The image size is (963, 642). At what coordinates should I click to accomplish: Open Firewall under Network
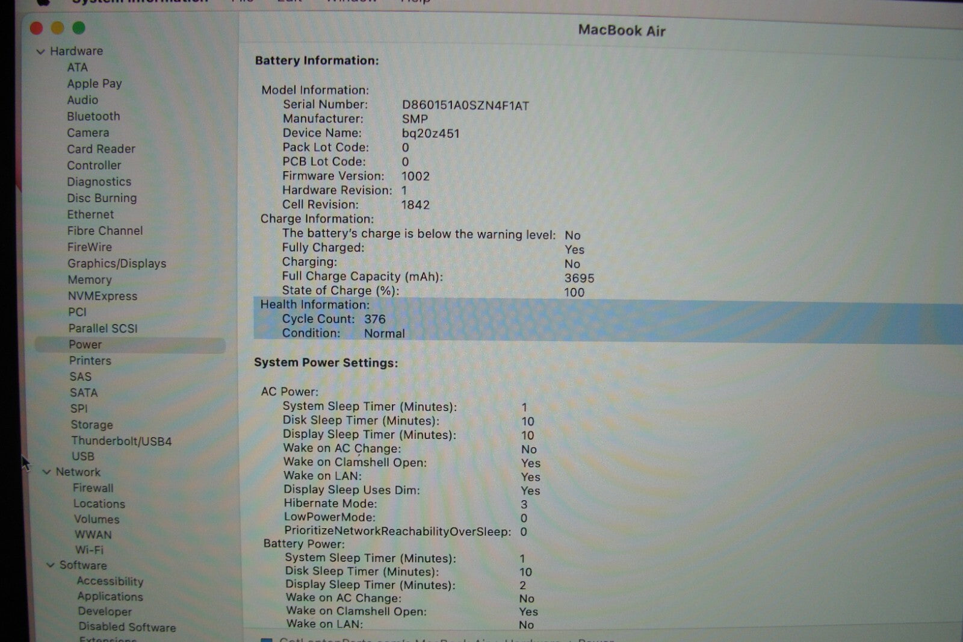point(93,488)
